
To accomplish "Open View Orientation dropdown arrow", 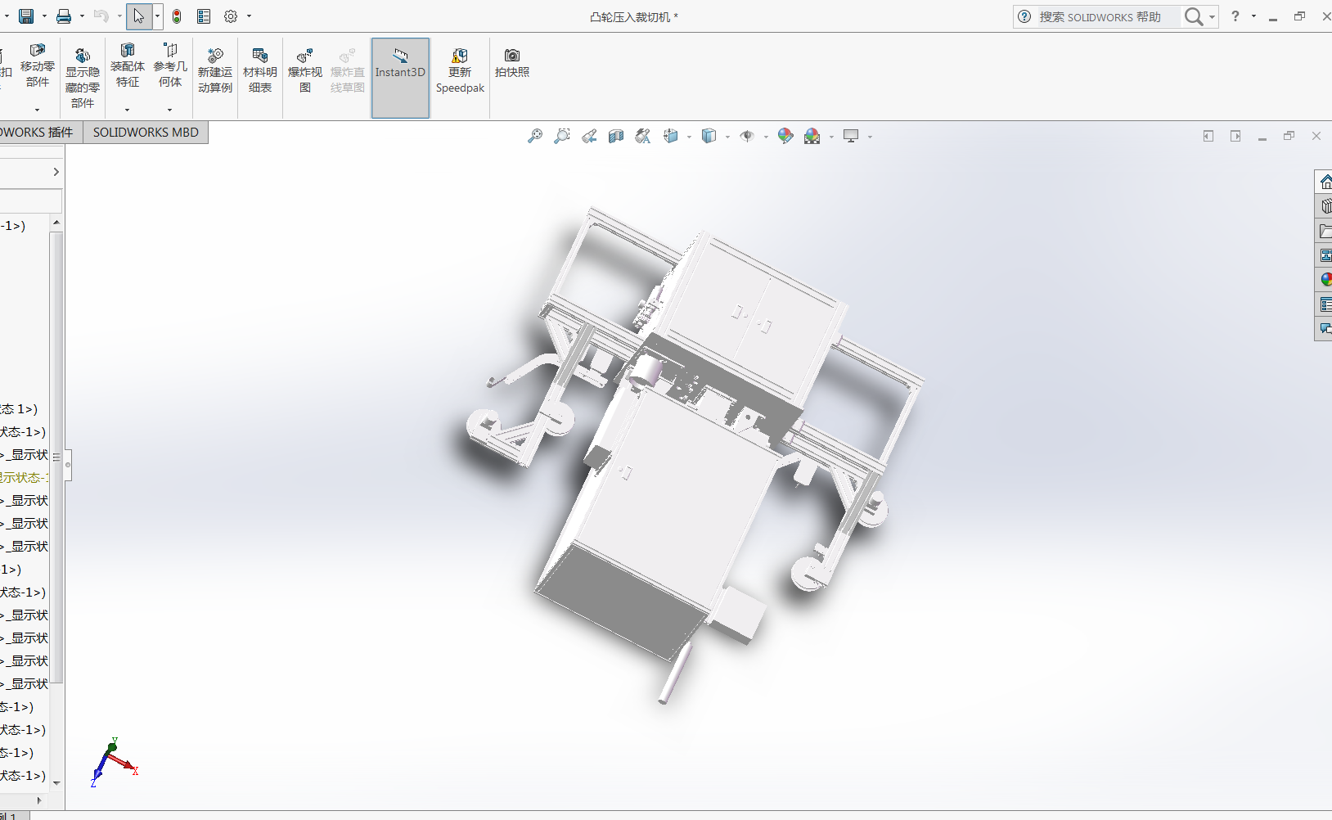I will (689, 137).
